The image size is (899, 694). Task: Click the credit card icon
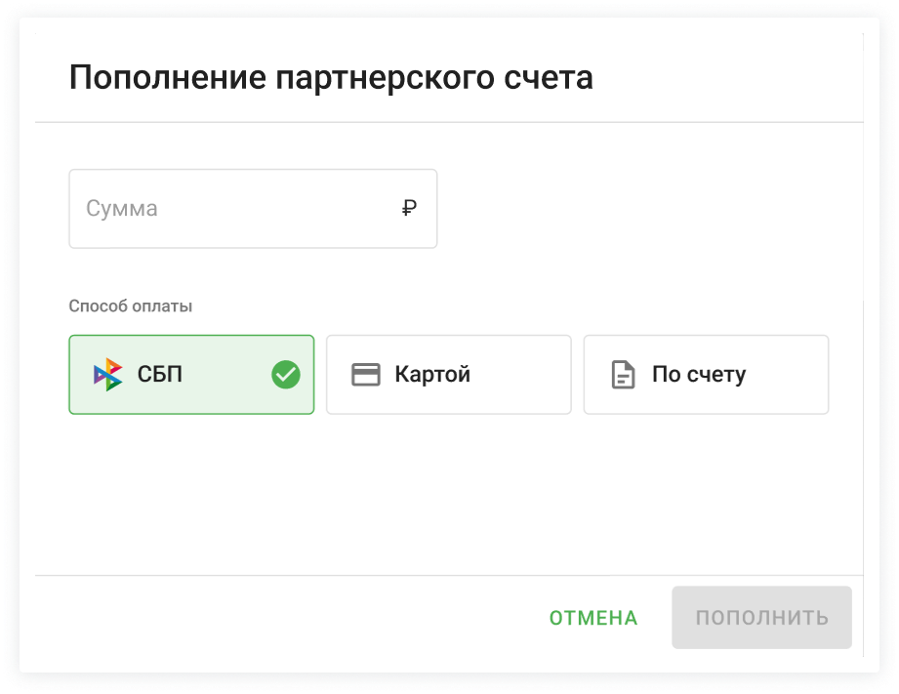(365, 375)
